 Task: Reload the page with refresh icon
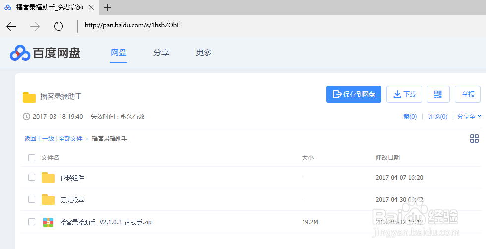(59, 26)
